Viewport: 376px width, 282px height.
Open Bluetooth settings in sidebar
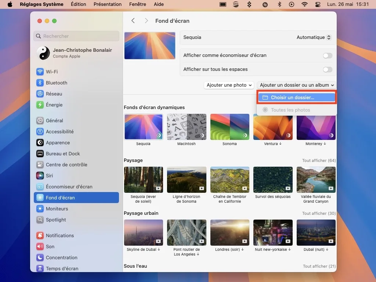tap(76, 83)
